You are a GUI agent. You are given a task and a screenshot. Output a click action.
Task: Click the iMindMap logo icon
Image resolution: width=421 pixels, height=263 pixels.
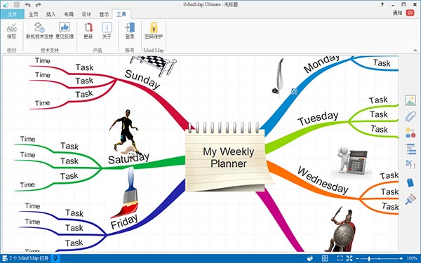(6, 5)
